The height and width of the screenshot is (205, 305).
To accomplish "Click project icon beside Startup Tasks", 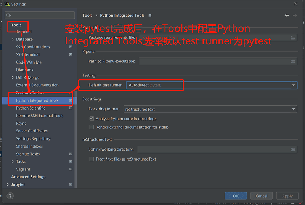I will tap(71, 154).
